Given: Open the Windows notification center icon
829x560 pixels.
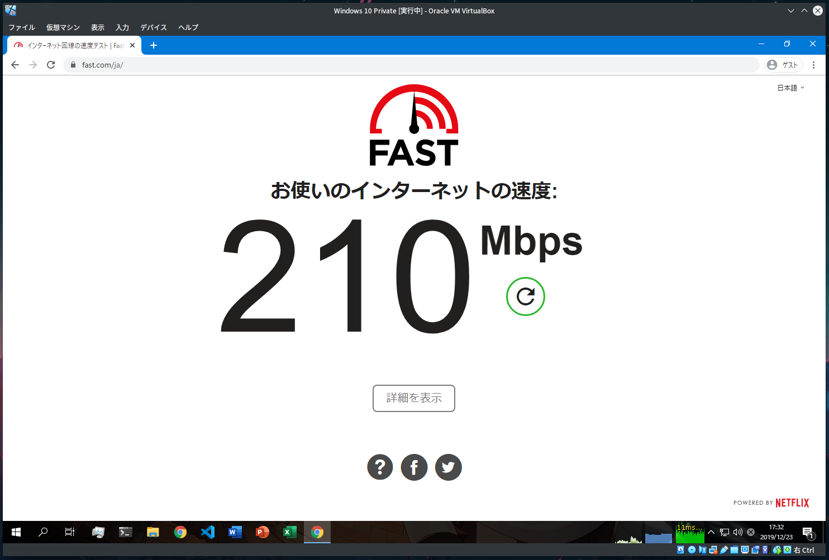Looking at the screenshot, I should pos(808,532).
